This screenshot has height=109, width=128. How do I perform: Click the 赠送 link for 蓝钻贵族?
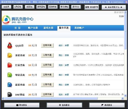60,85
